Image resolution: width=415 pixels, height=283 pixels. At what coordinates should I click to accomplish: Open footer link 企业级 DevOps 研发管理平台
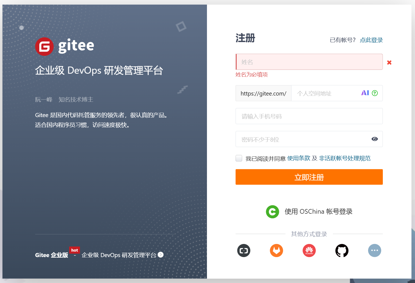[119, 255]
